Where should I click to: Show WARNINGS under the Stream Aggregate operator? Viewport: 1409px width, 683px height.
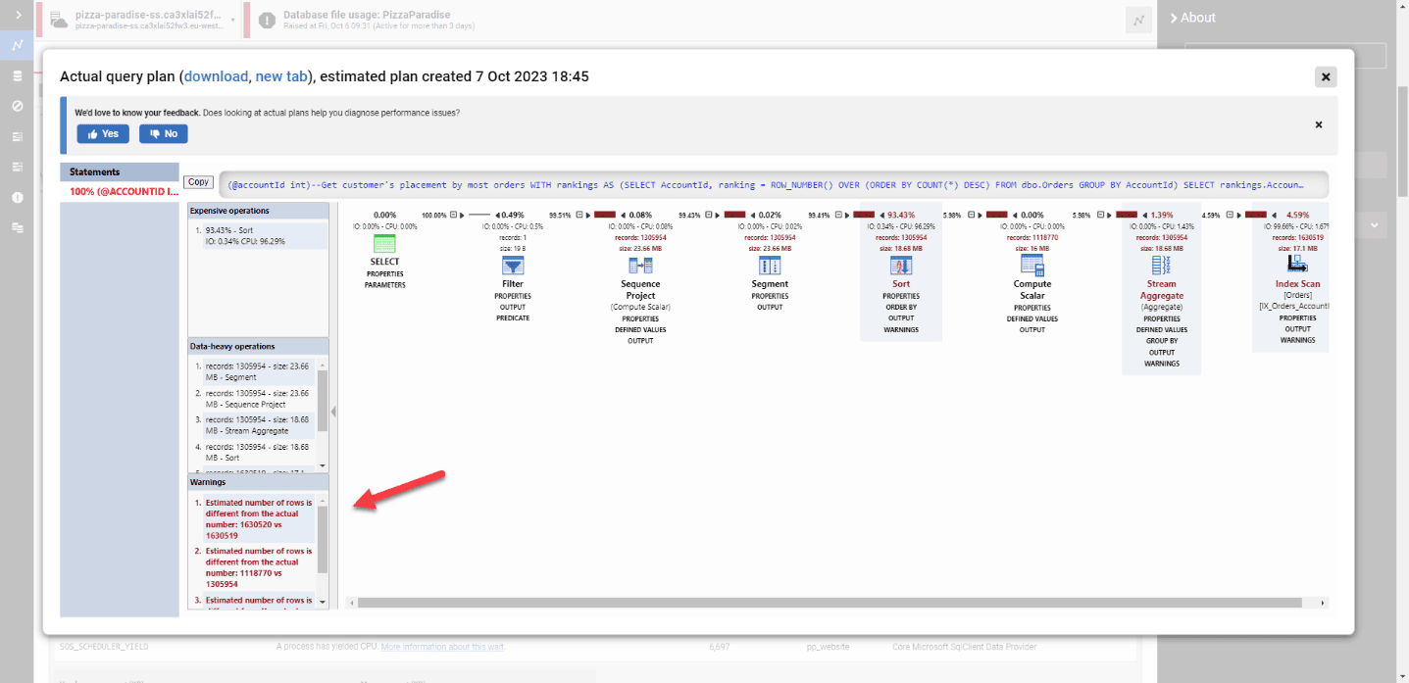pyautogui.click(x=1161, y=364)
